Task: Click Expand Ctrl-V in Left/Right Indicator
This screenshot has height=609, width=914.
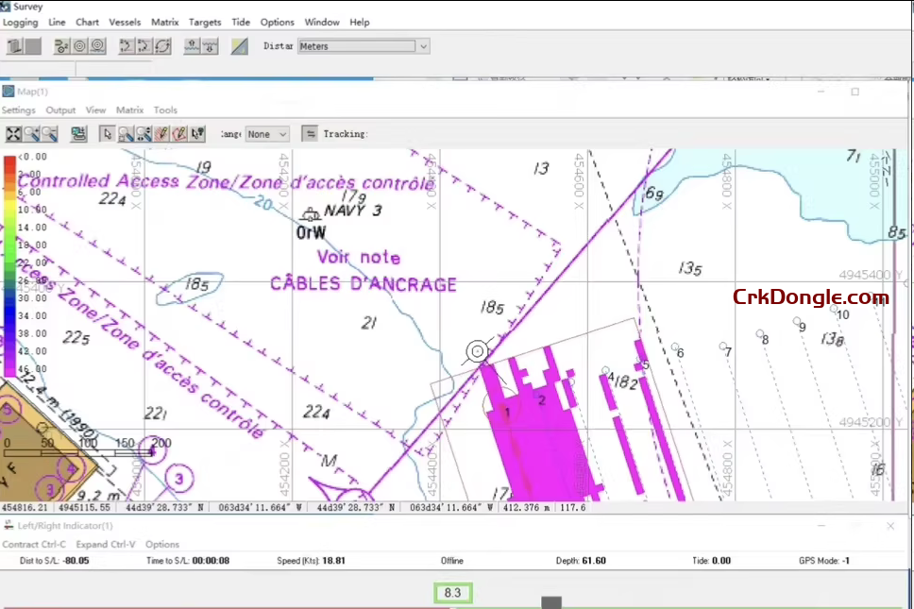Action: tap(105, 545)
